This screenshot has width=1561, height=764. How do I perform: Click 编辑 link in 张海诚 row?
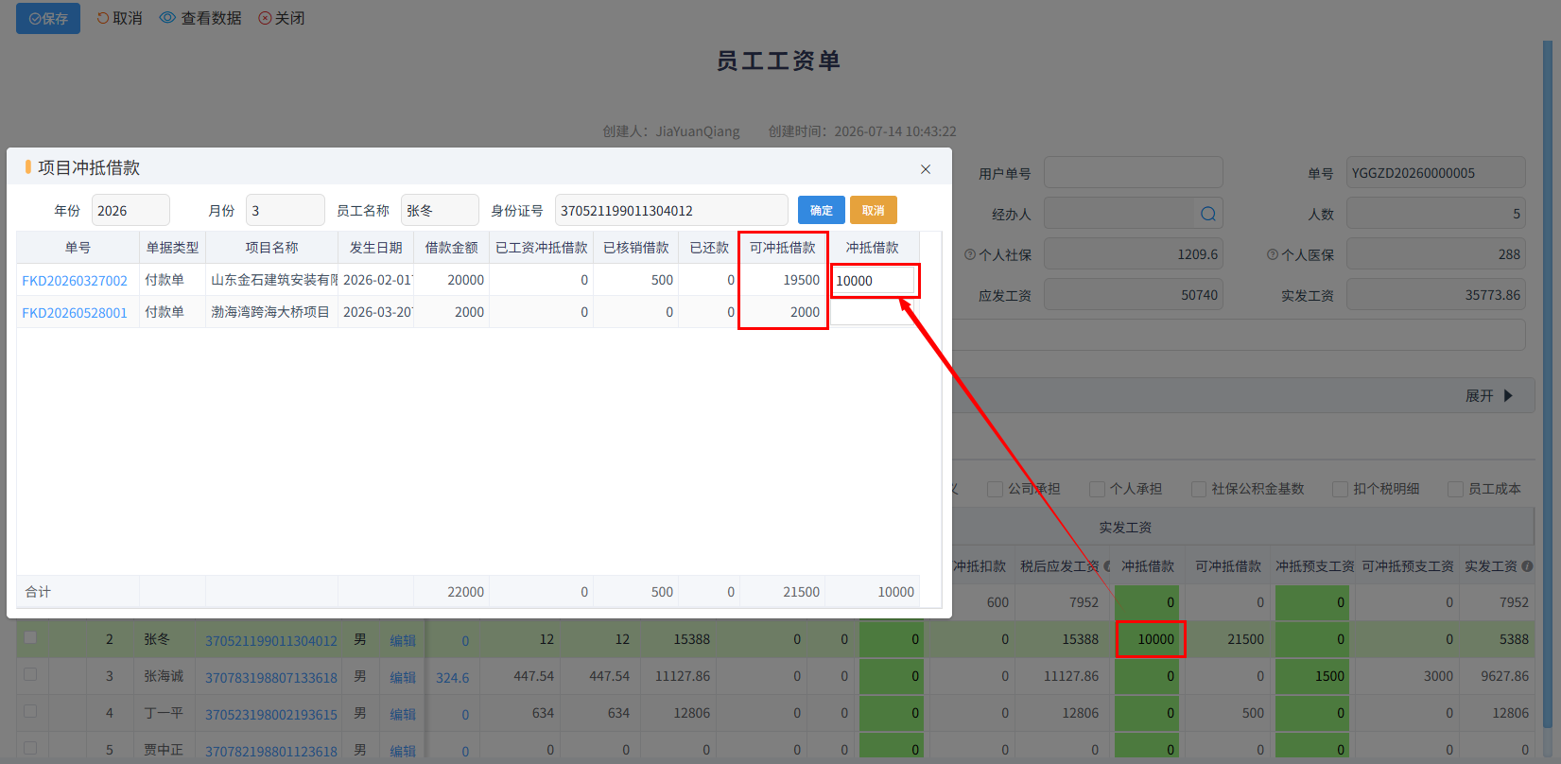(x=403, y=677)
